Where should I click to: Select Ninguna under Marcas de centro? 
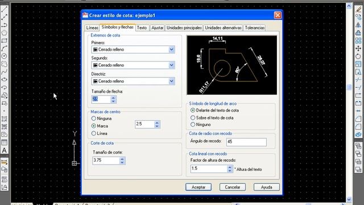pyautogui.click(x=93, y=118)
